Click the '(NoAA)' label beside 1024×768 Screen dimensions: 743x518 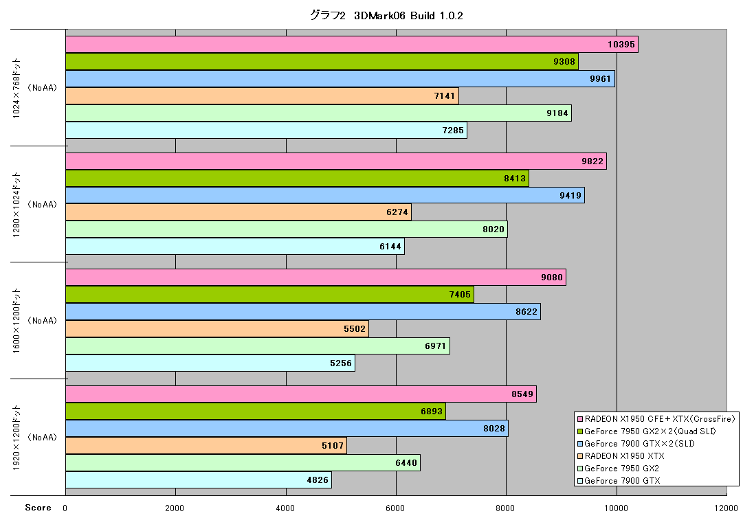pos(42,88)
